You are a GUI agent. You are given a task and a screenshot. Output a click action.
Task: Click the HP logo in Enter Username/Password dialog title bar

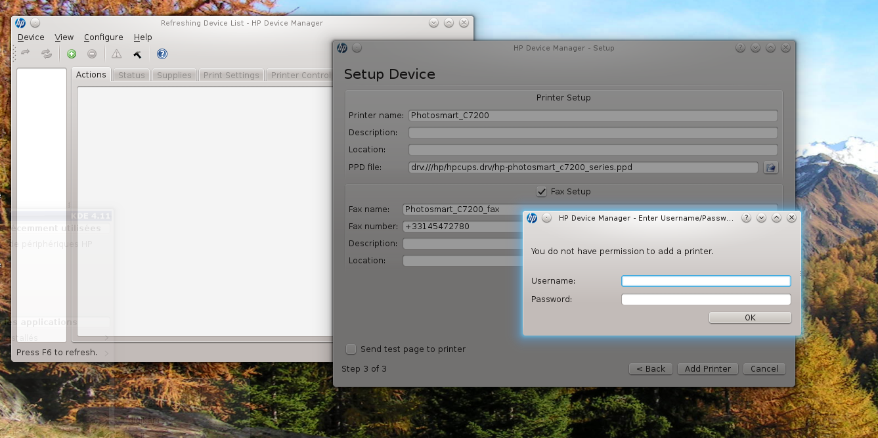(x=532, y=218)
